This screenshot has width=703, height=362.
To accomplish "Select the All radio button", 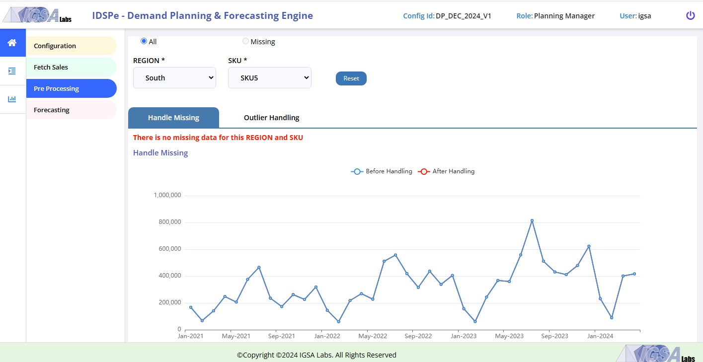I will 144,41.
